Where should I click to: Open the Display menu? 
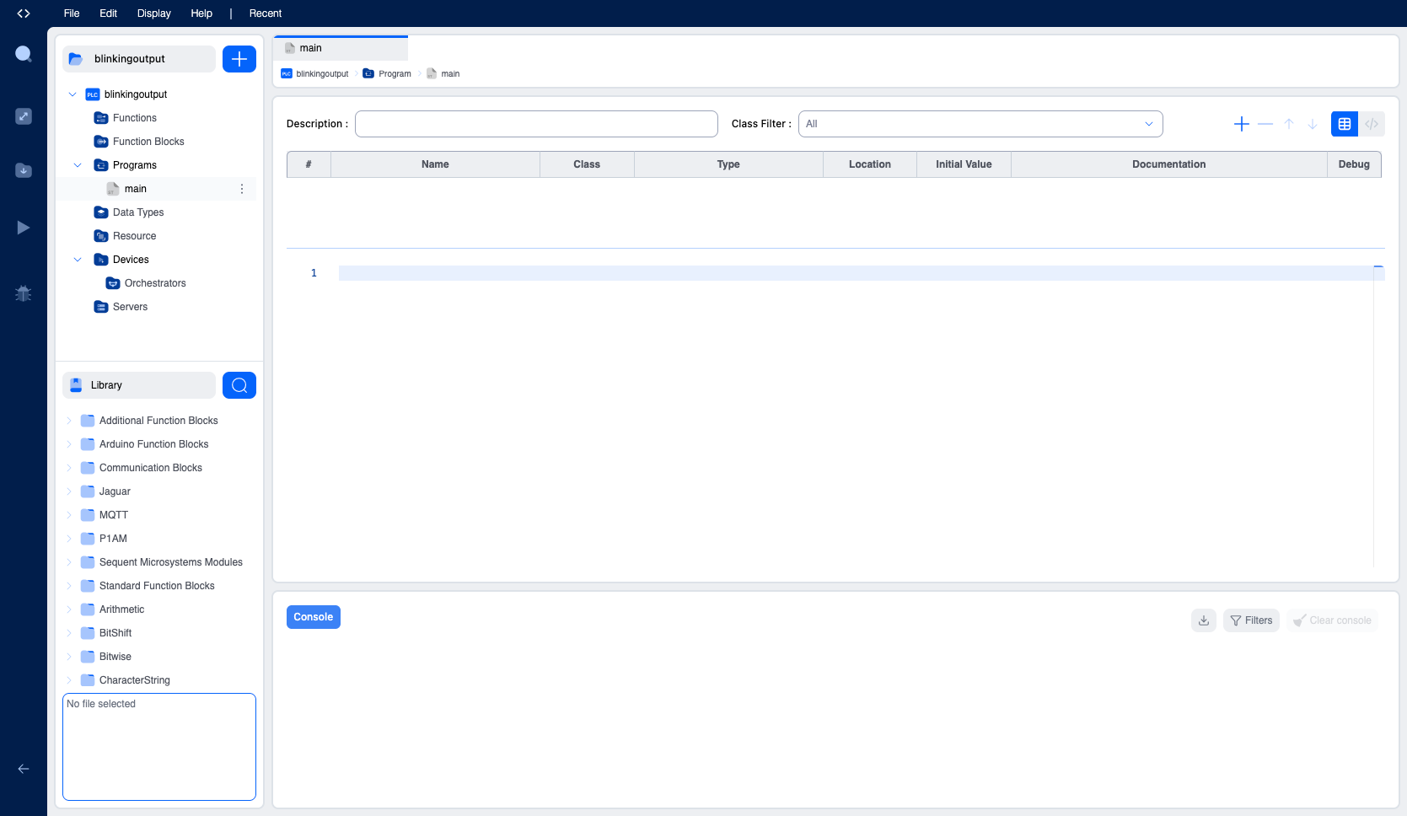(154, 13)
